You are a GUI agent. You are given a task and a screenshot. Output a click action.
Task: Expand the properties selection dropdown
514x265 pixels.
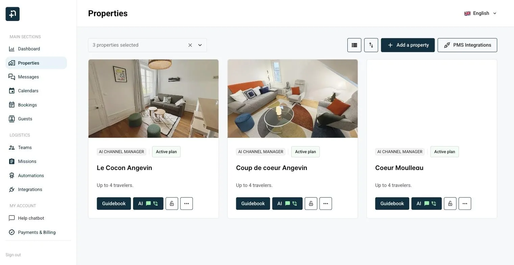pos(200,45)
